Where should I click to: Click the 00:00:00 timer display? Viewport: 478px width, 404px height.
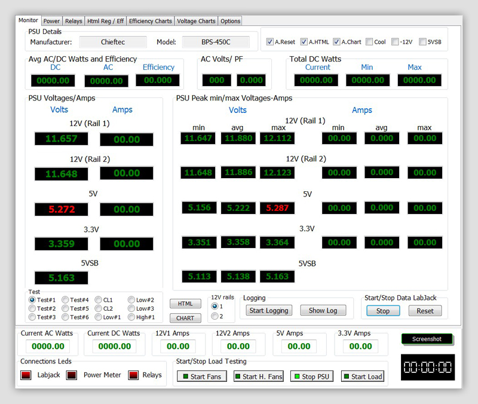click(x=428, y=367)
